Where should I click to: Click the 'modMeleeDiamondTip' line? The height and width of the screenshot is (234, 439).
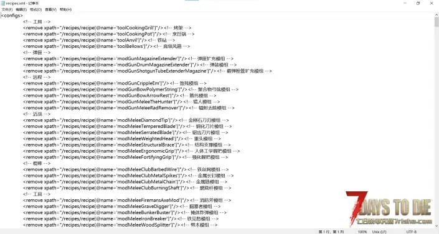coord(126,120)
